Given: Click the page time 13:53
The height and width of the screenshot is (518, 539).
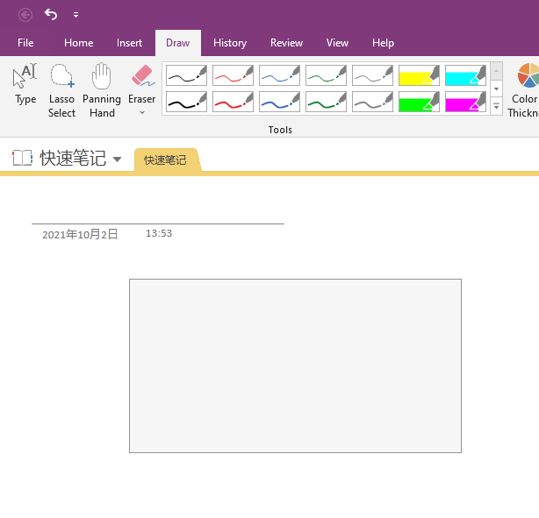Looking at the screenshot, I should 159,233.
